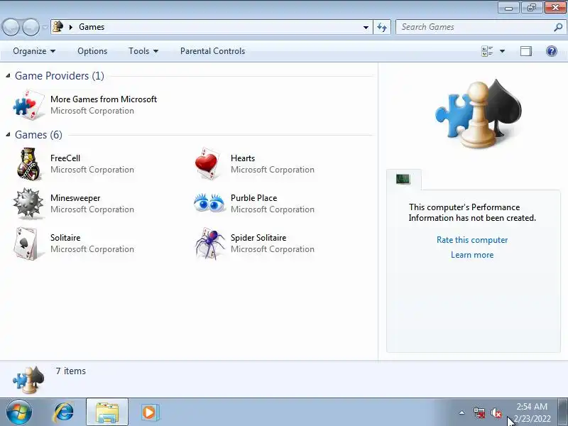Screen dimensions: 568x426
Task: Select the Spider Solitaire spider icon
Action: (x=209, y=244)
